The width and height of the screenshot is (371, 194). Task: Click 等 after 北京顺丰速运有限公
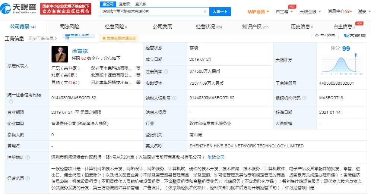click(x=138, y=75)
